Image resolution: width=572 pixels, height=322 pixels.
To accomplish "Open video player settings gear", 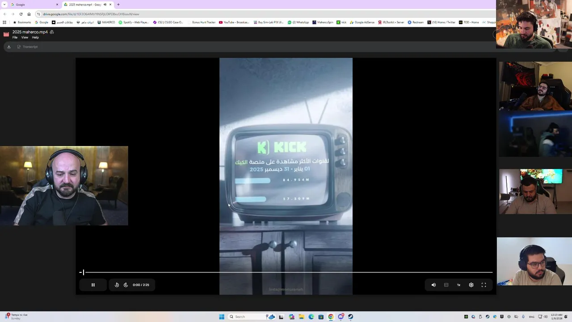I will point(471,285).
